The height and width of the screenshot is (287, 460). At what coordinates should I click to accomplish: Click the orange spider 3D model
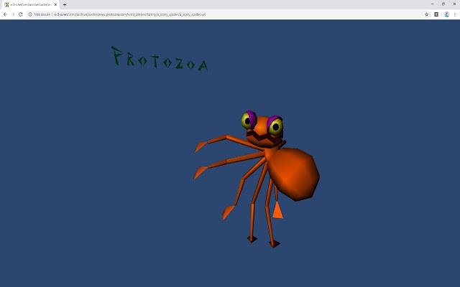257,179
